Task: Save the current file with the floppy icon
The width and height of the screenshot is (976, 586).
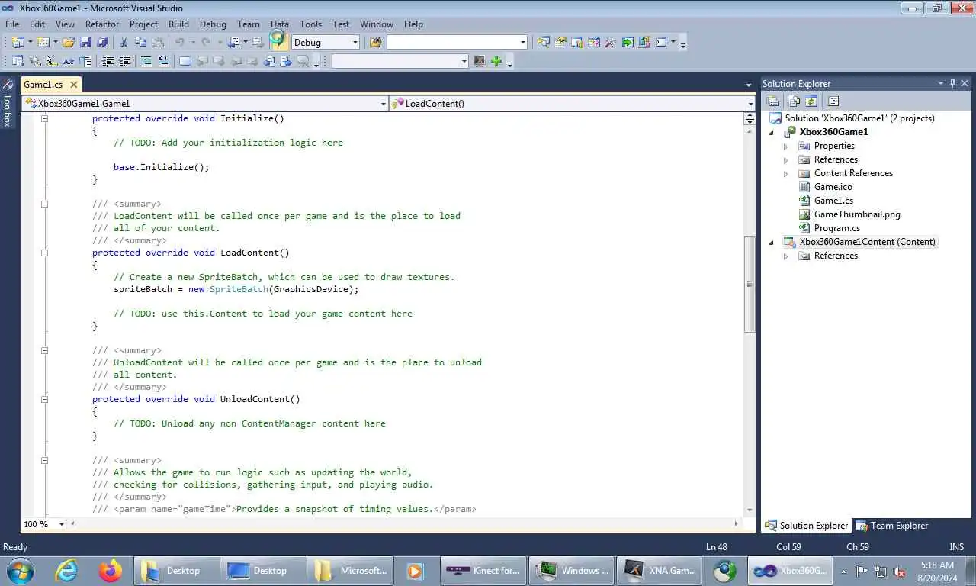Action: coord(85,42)
